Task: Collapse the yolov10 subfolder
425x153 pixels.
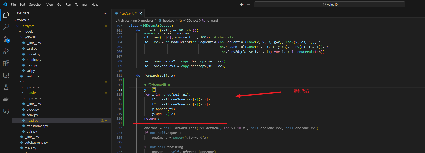Action: (62, 37)
